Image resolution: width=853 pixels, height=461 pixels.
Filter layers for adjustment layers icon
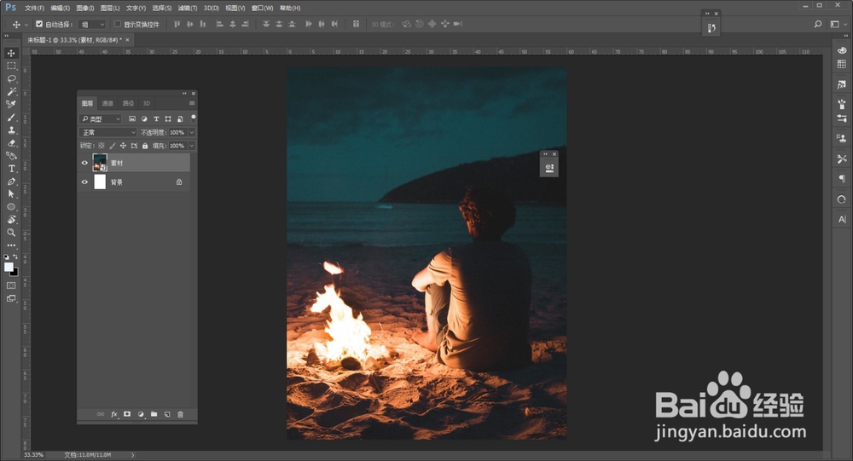point(144,118)
